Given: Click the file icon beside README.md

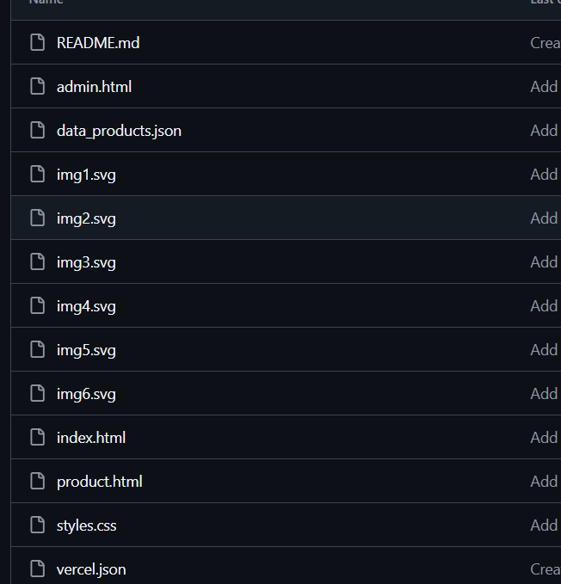Looking at the screenshot, I should (x=37, y=42).
